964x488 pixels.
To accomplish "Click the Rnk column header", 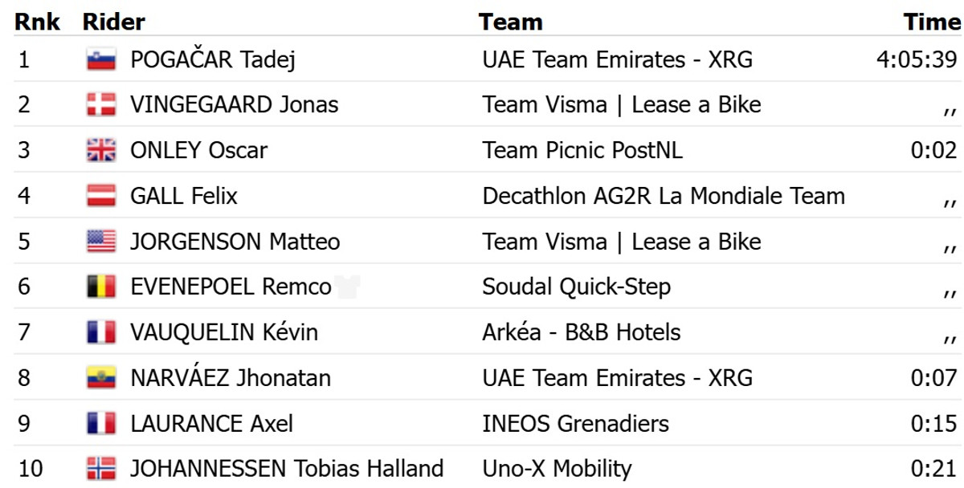I will pyautogui.click(x=37, y=22).
